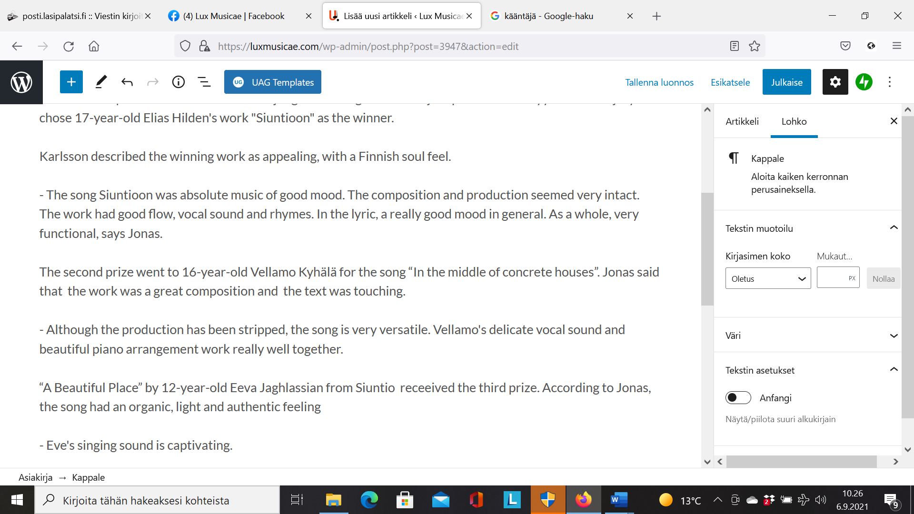Image resolution: width=914 pixels, height=514 pixels.
Task: Click the WordPress logo icon
Action: [21, 82]
